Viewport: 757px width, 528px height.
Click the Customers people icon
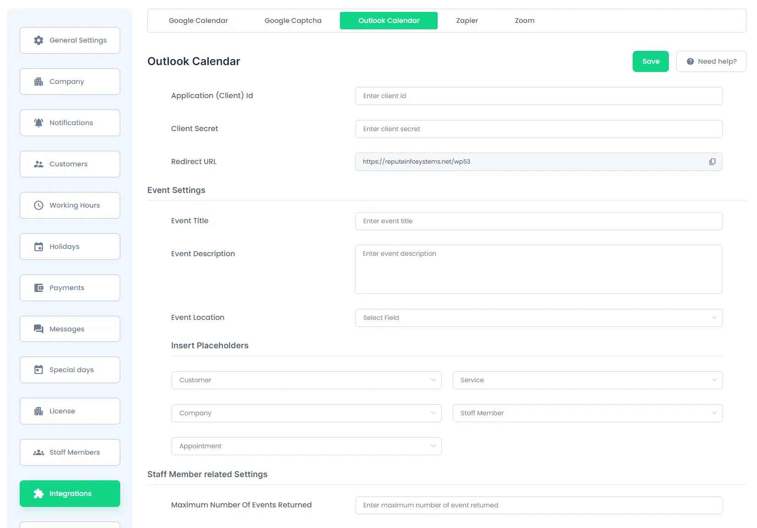pos(39,164)
